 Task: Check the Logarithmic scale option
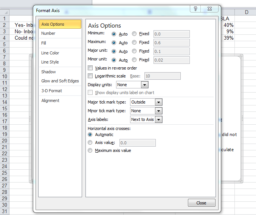tap(90, 76)
